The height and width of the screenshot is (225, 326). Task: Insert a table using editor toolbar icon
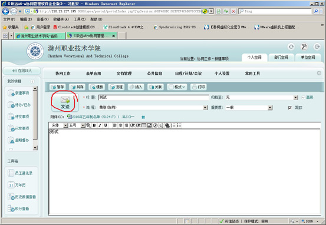click(144, 125)
